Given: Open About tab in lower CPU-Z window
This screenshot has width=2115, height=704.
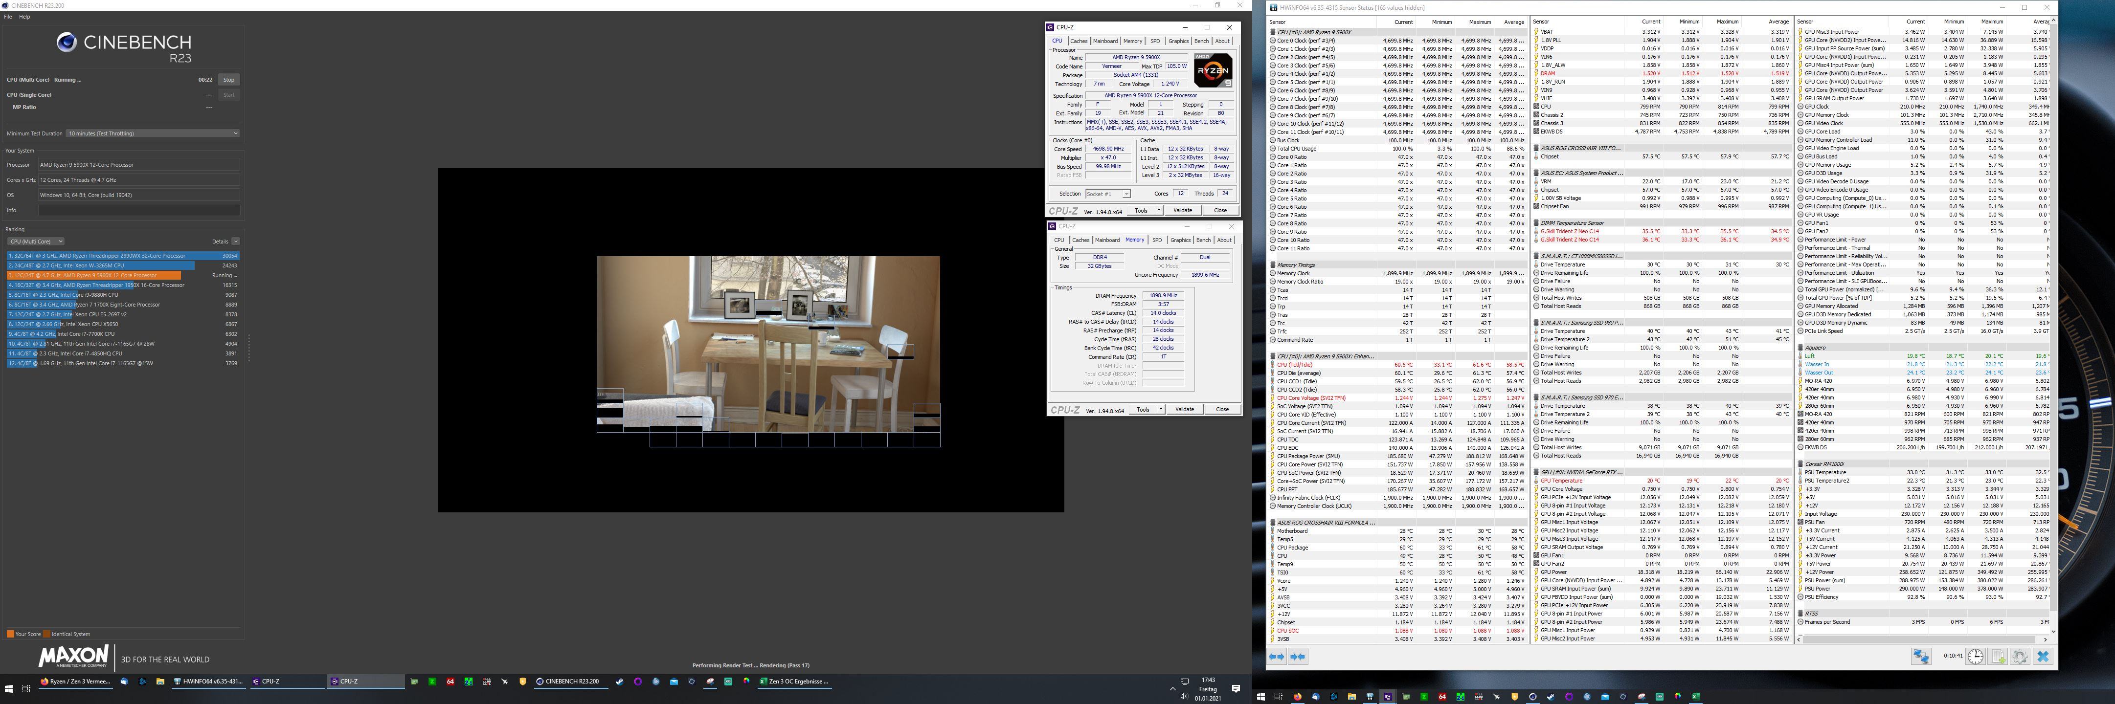Looking at the screenshot, I should (1224, 241).
